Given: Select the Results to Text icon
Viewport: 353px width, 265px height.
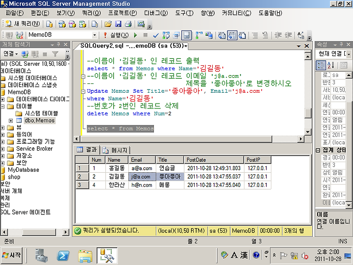Looking at the screenshot, I should (x=222, y=35).
